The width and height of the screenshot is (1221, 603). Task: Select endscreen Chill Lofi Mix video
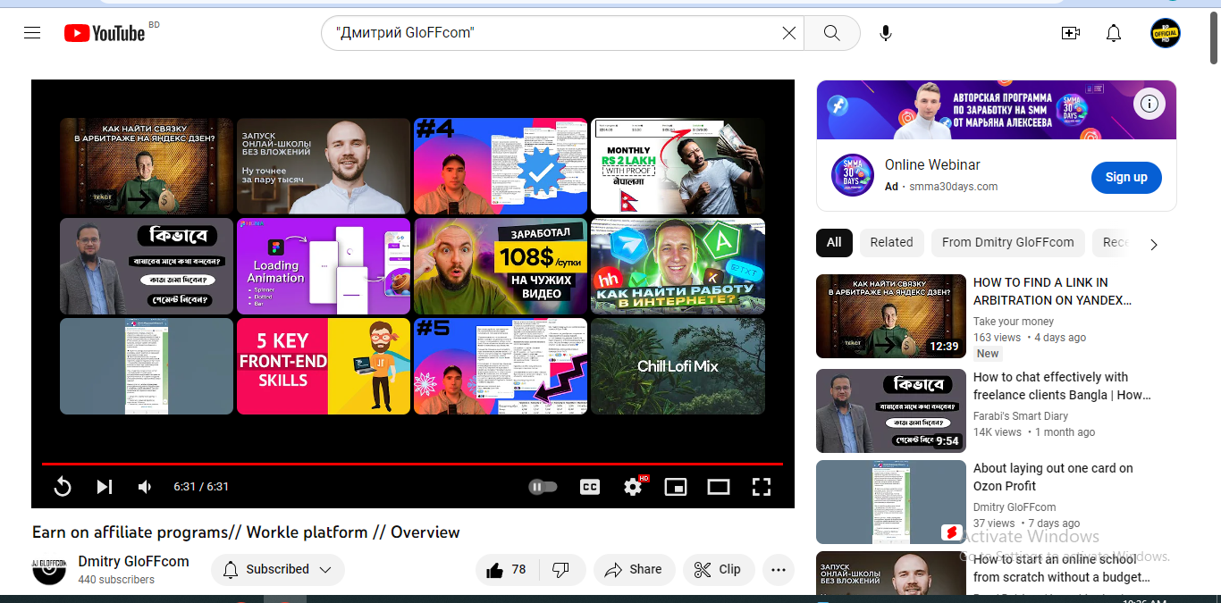click(678, 366)
